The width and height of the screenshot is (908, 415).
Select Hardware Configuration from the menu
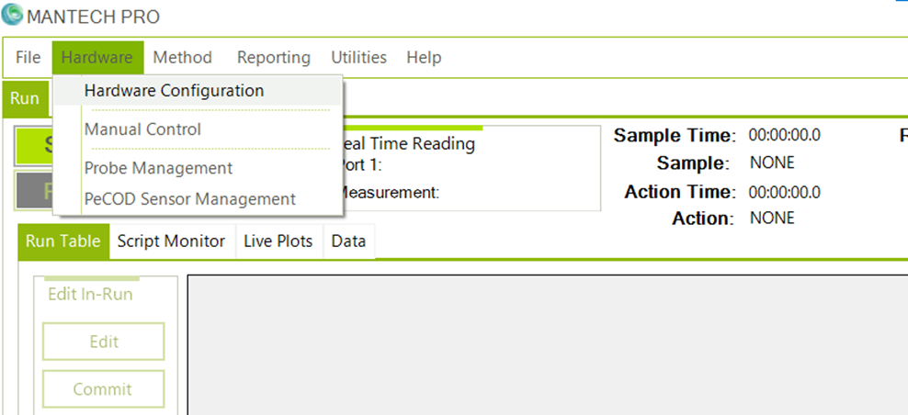(x=174, y=91)
